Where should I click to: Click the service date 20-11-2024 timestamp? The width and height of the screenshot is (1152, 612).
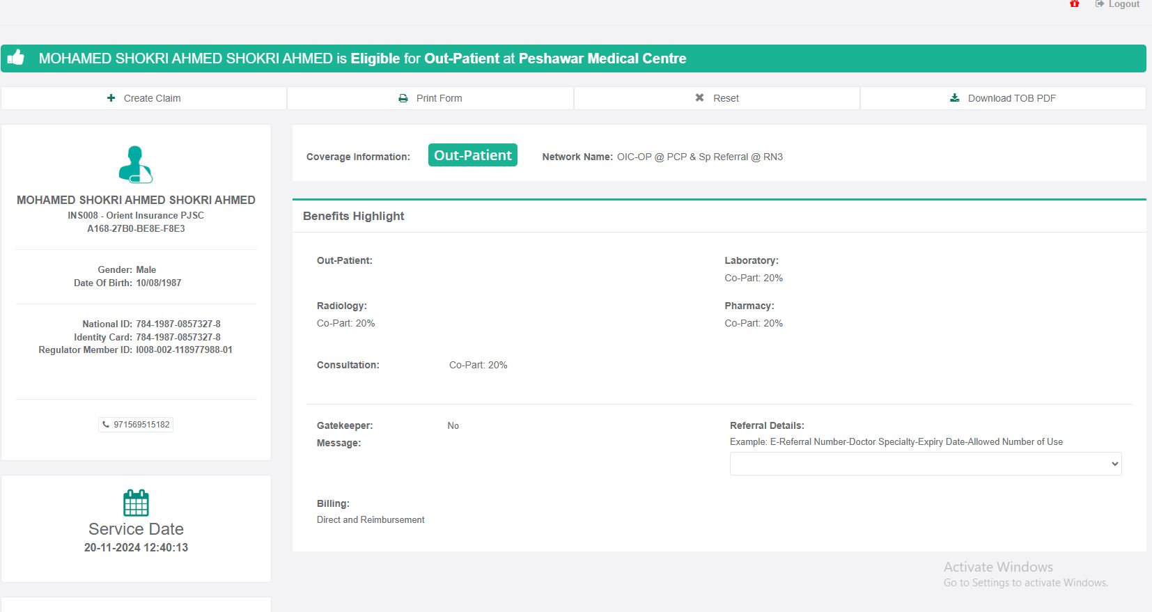[x=136, y=547]
